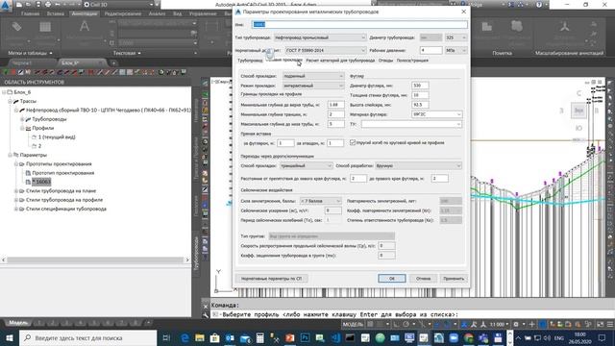The image size is (615, 346).
Task: Switch to the Отводы dialog tab
Action: click(x=385, y=61)
